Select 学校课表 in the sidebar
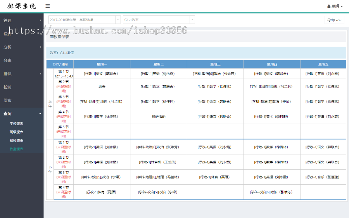 [16, 124]
